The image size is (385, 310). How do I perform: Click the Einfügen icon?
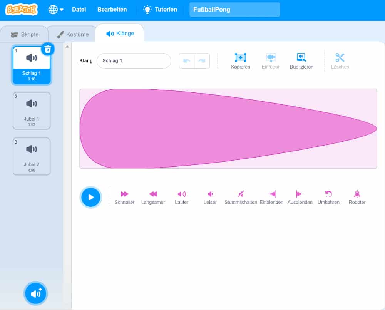271,57
